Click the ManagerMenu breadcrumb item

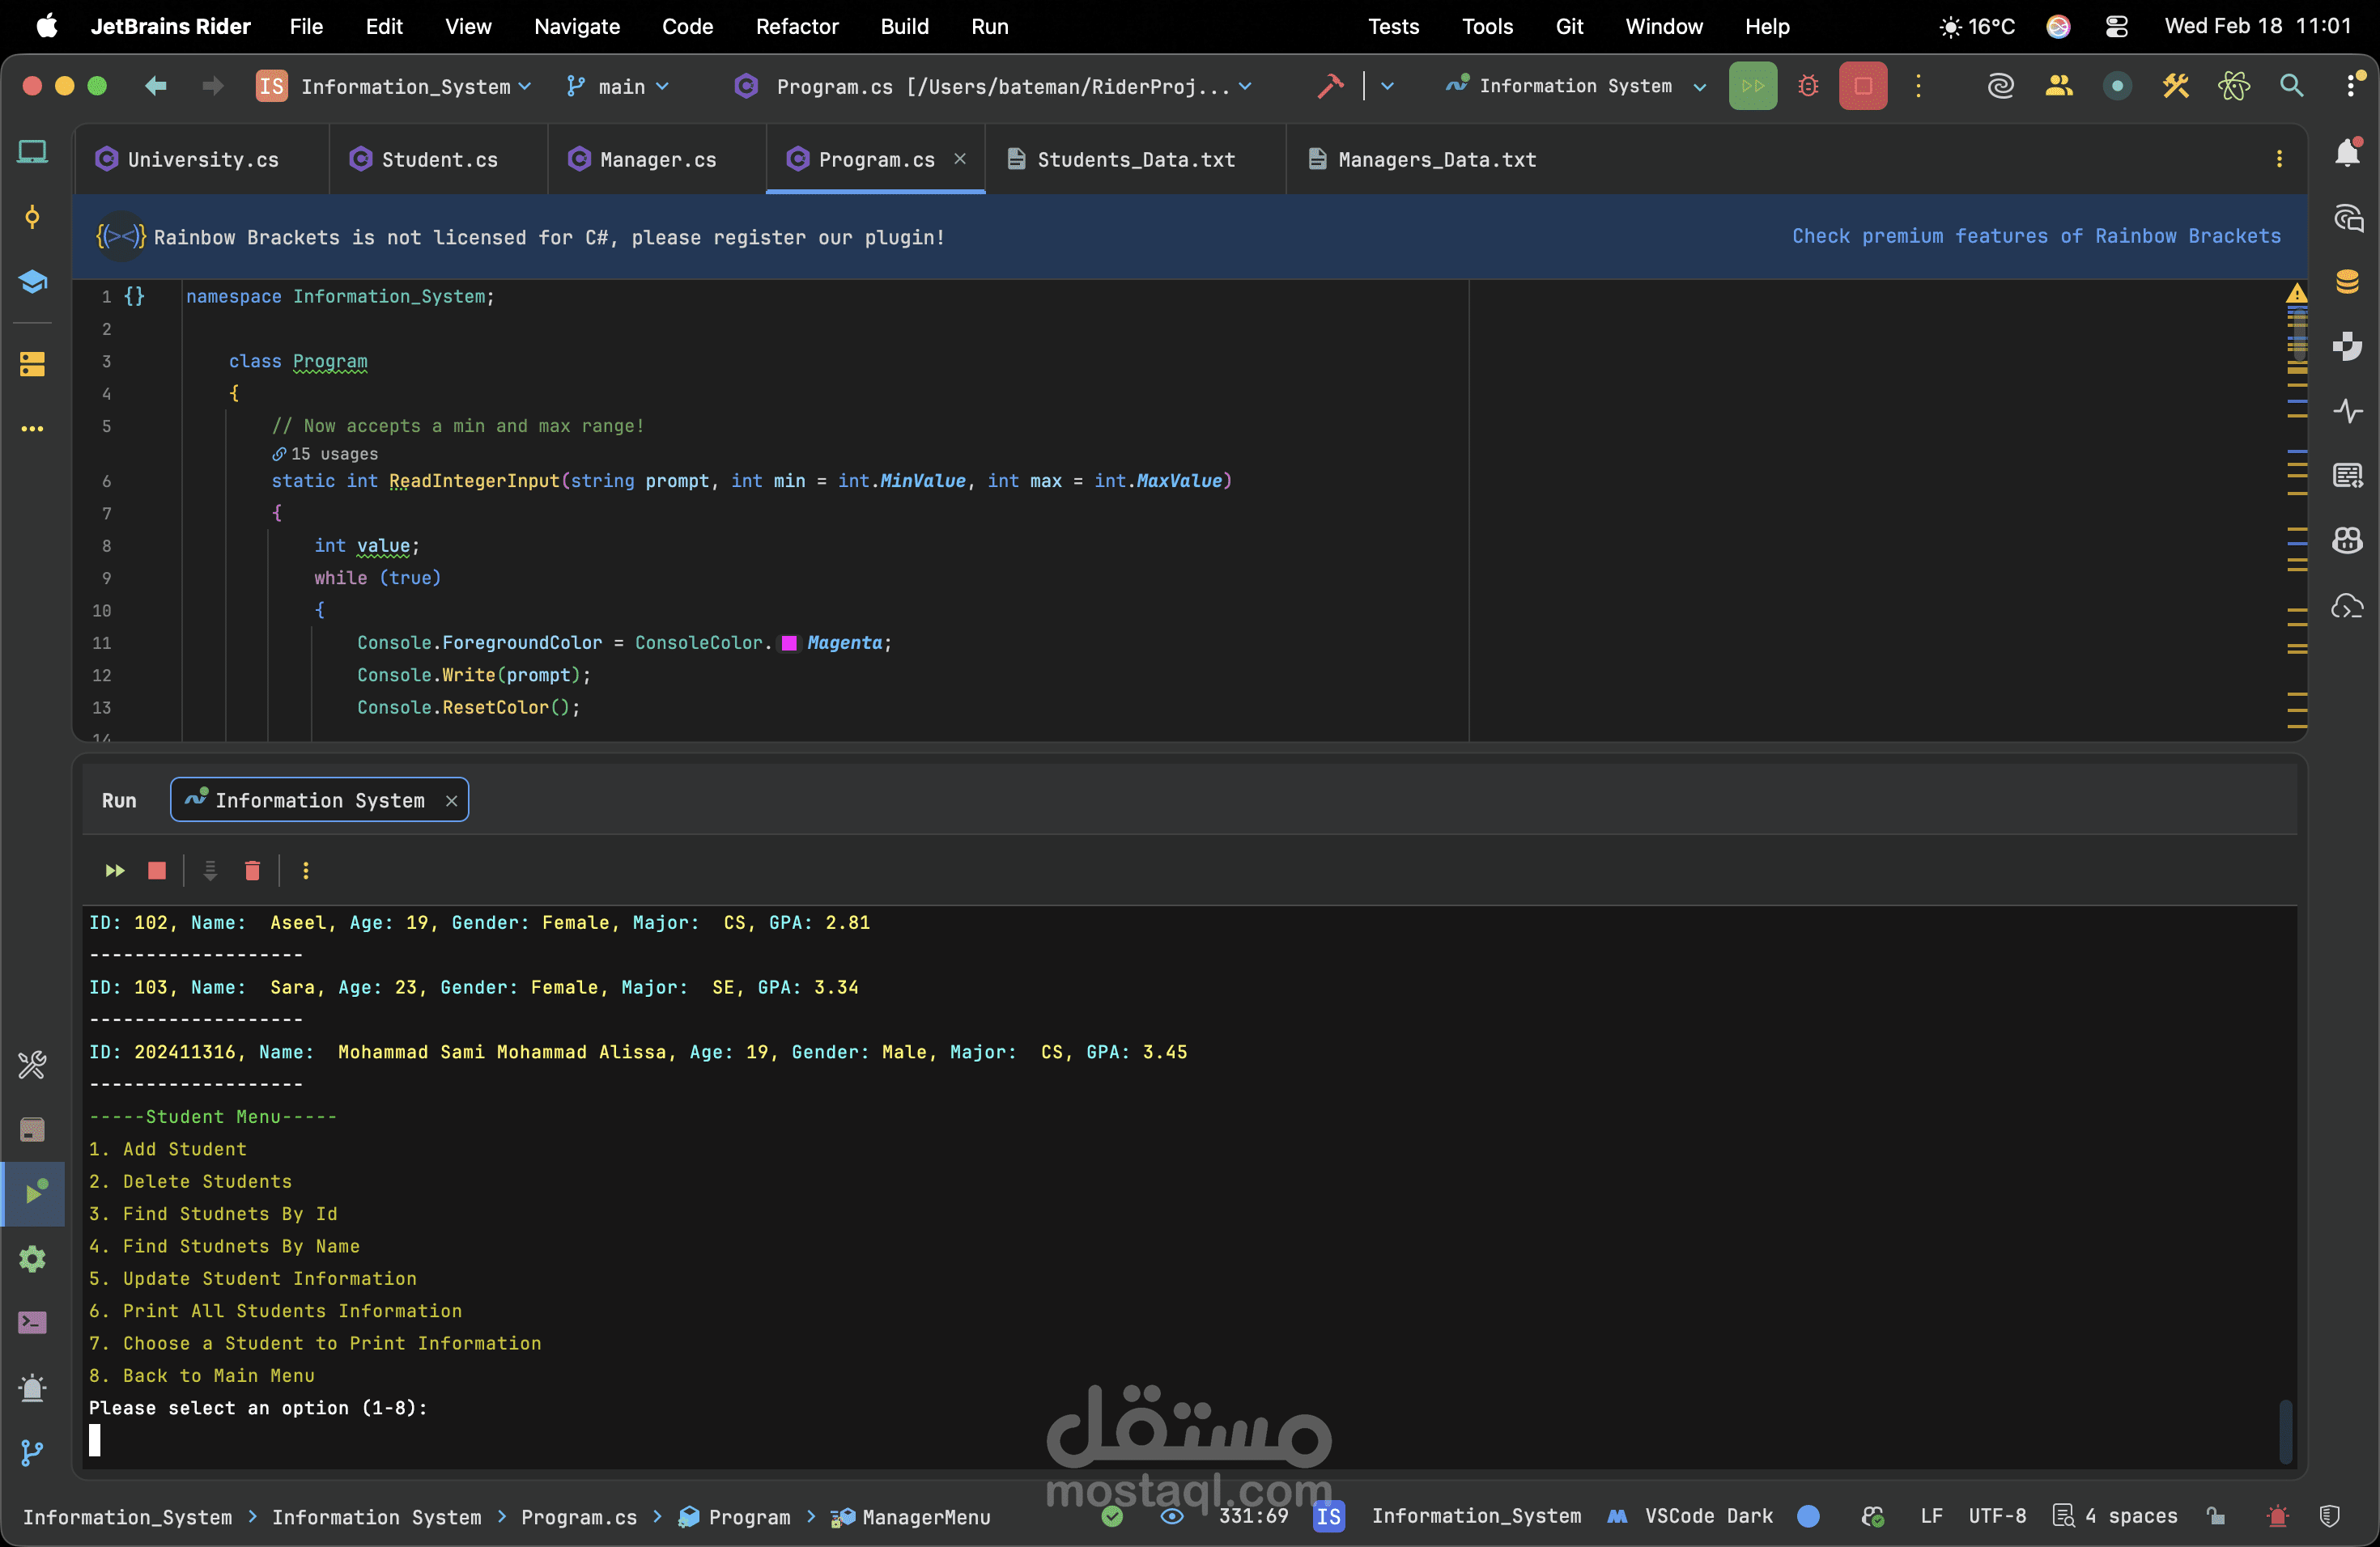925,1516
